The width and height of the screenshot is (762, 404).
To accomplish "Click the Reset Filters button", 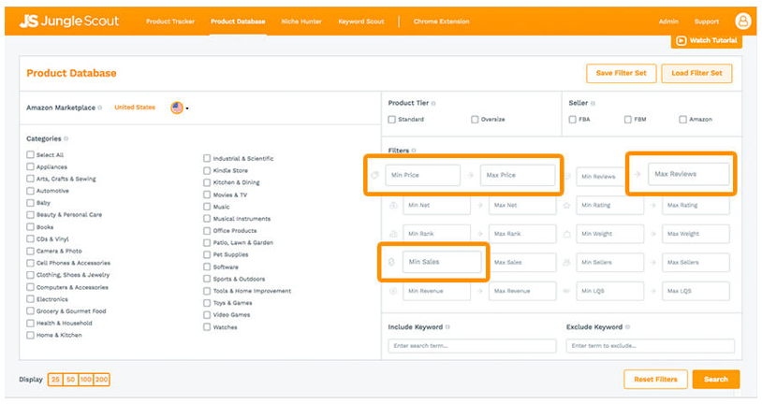I will pos(655,379).
